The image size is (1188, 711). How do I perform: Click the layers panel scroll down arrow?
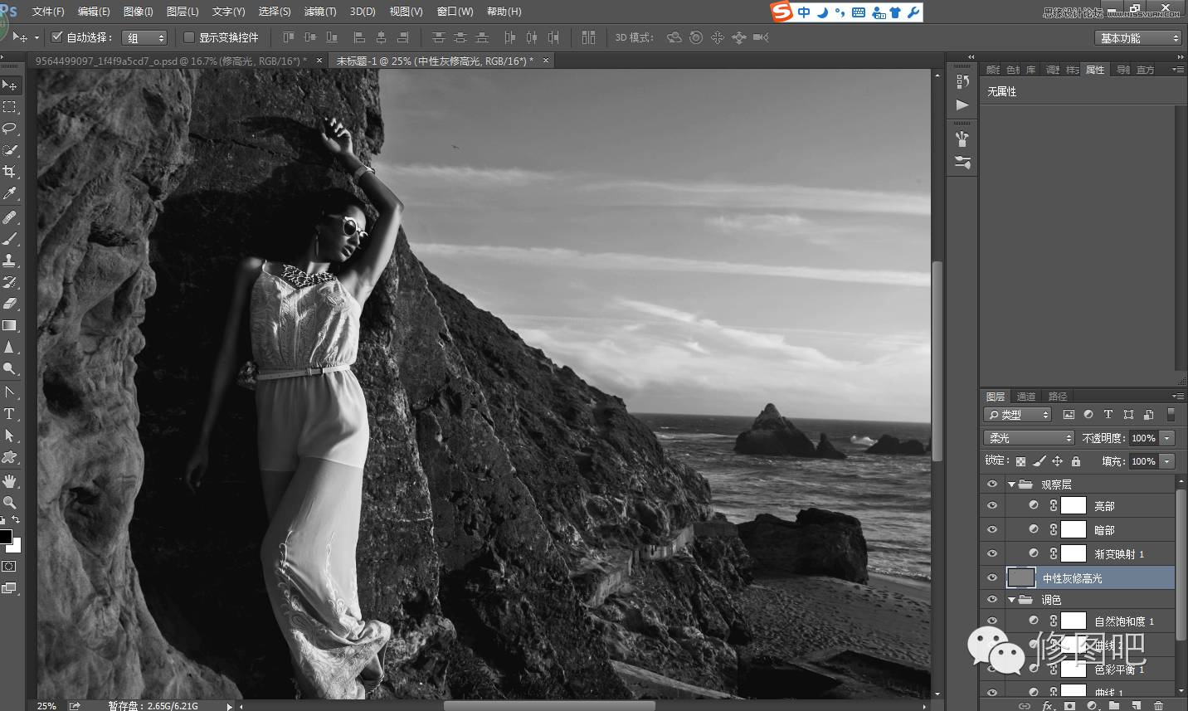click(x=1181, y=691)
